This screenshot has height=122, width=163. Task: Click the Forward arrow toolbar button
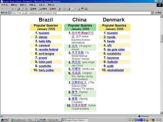[x=13, y=9]
